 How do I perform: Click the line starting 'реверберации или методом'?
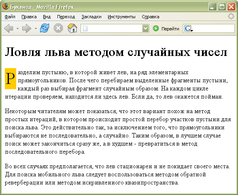pos(92,182)
